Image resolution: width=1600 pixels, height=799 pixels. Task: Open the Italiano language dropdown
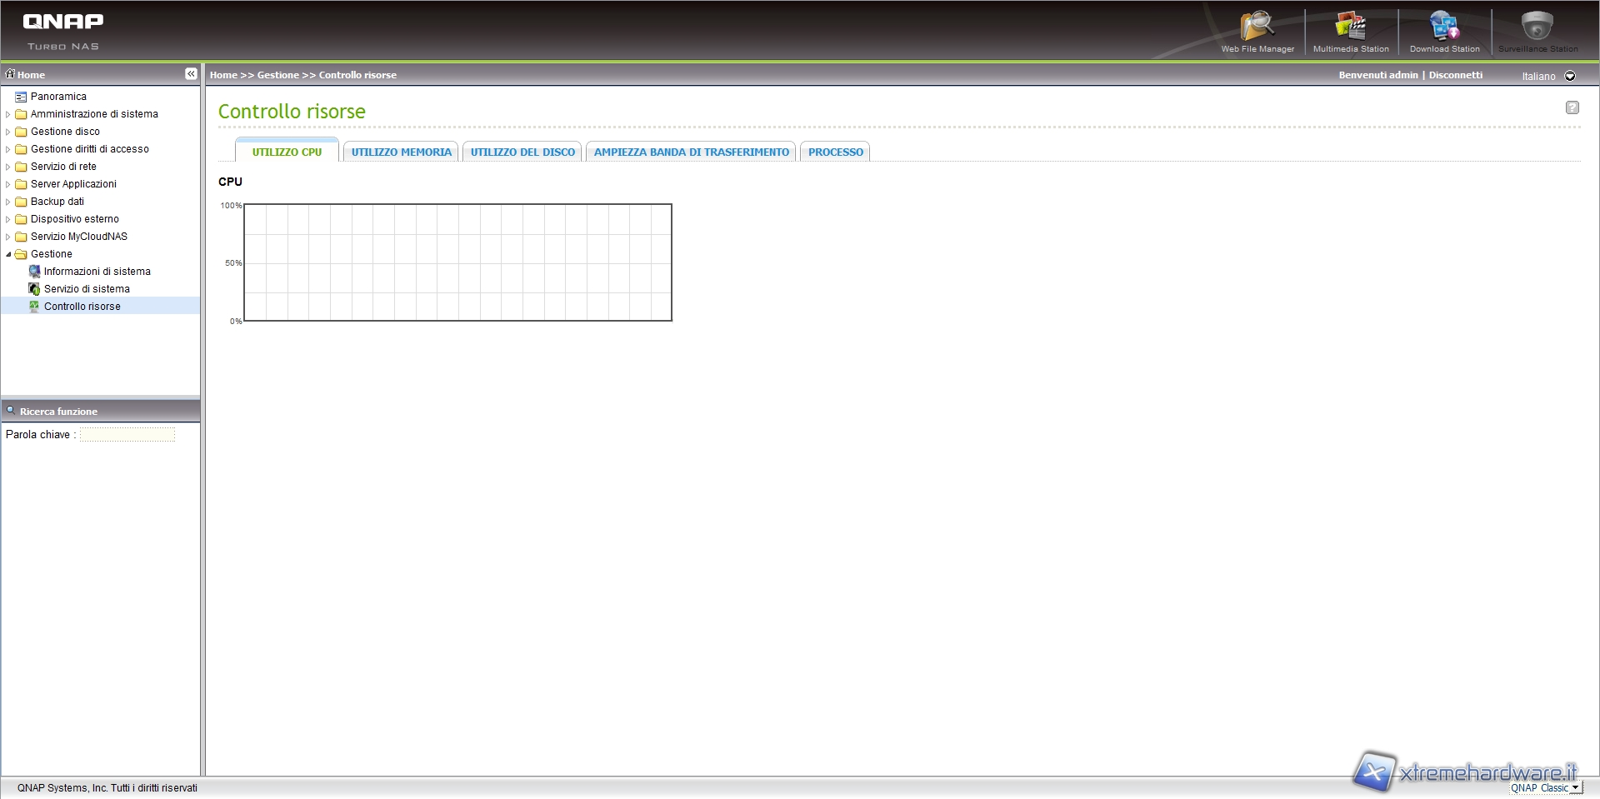tap(1570, 76)
